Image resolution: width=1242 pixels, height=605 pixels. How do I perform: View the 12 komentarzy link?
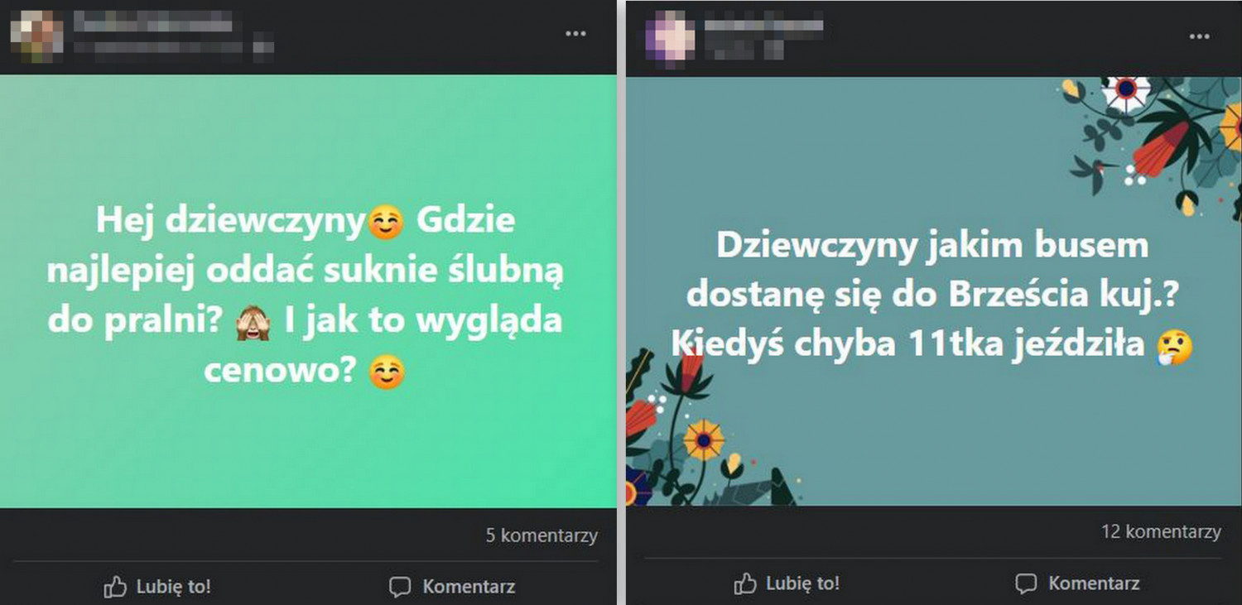(x=1161, y=531)
